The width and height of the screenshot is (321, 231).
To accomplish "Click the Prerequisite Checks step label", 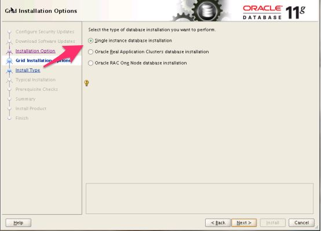I will coord(37,89).
